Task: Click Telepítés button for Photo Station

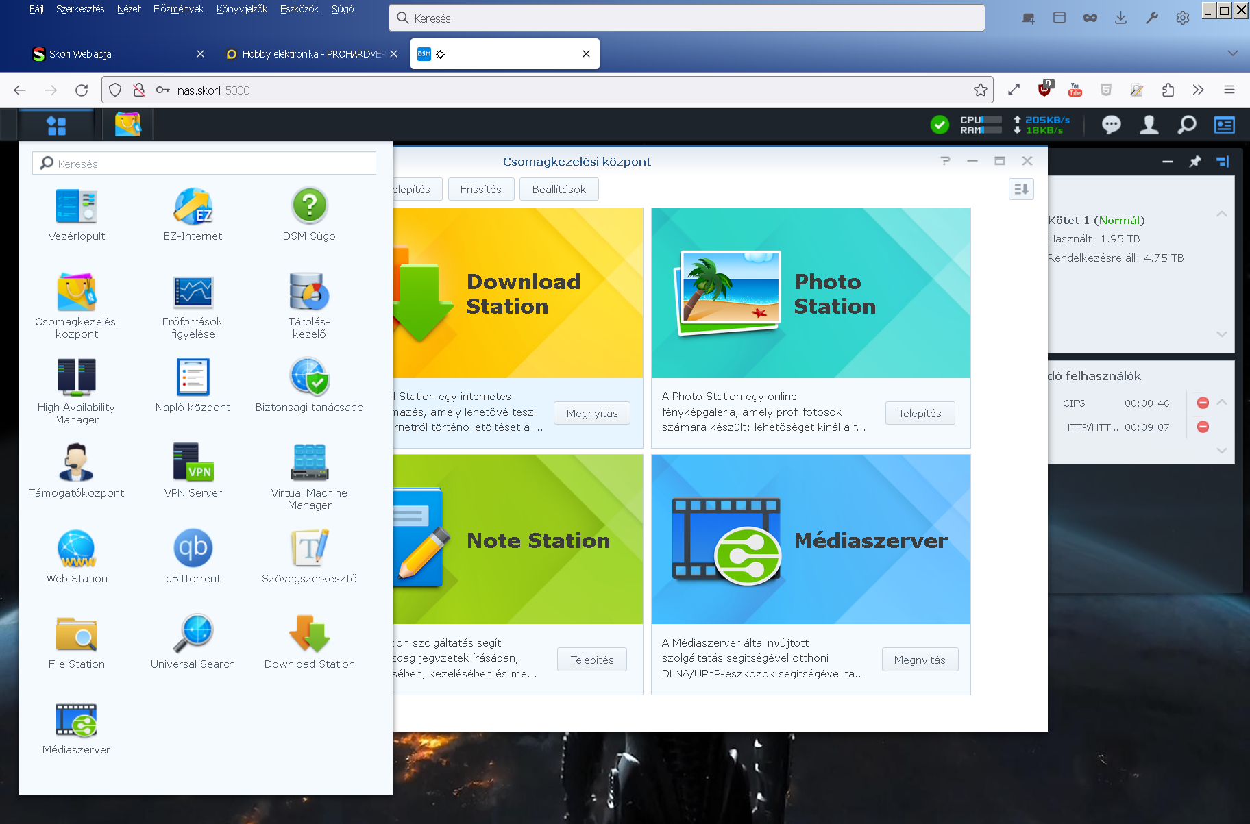Action: [x=919, y=413]
